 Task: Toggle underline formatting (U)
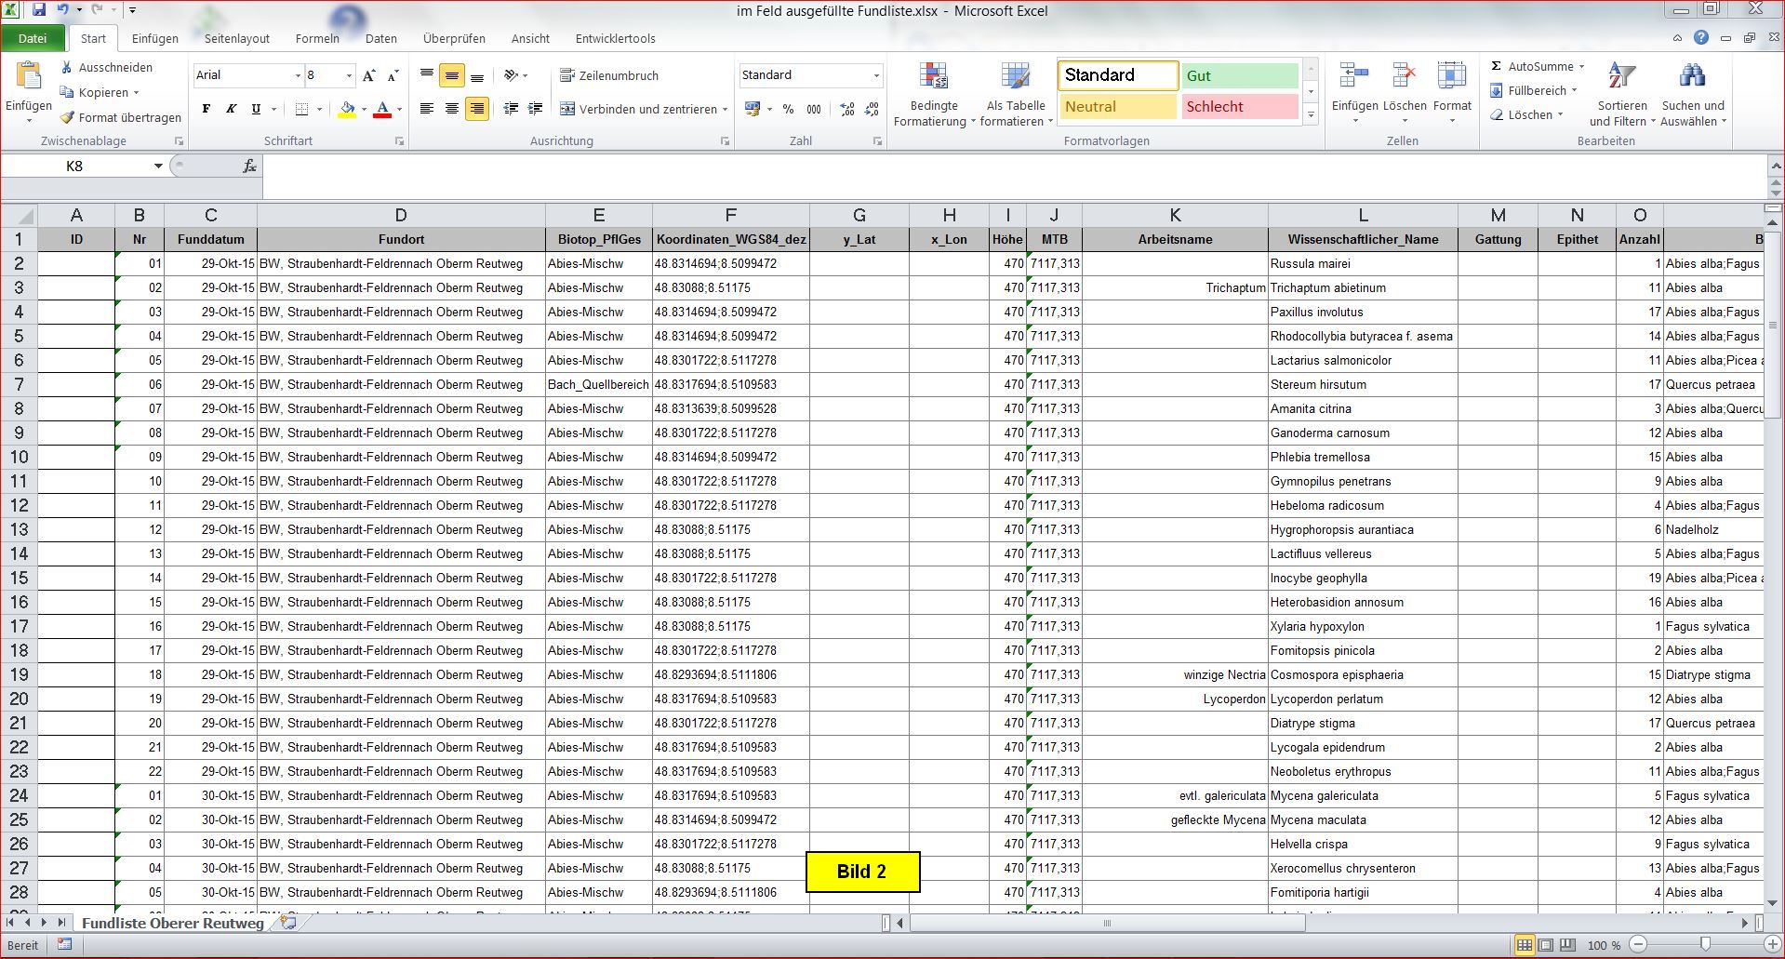[256, 110]
